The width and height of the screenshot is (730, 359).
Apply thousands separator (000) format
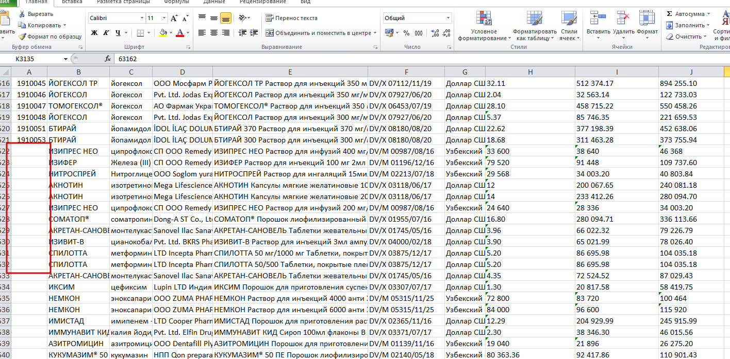418,33
